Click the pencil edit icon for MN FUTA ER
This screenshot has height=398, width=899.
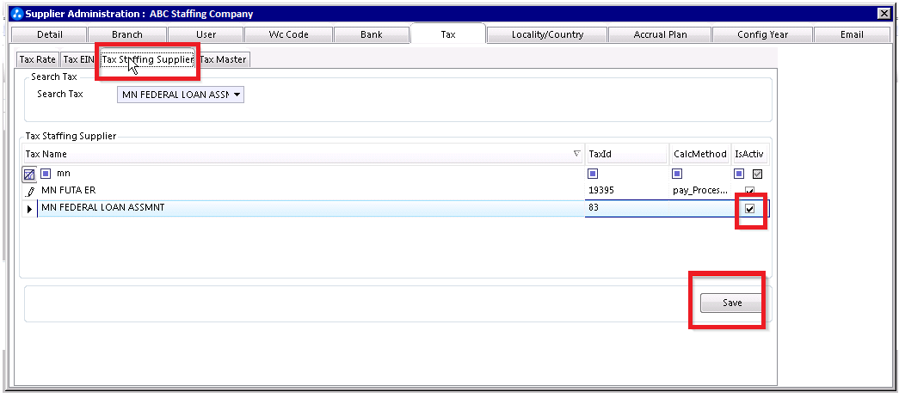30,191
